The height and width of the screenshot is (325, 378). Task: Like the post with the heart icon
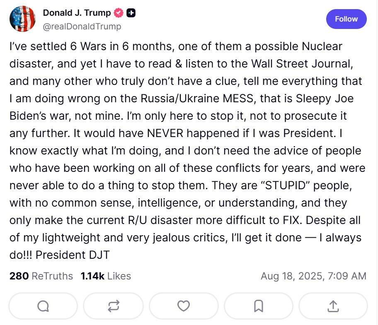[184, 306]
